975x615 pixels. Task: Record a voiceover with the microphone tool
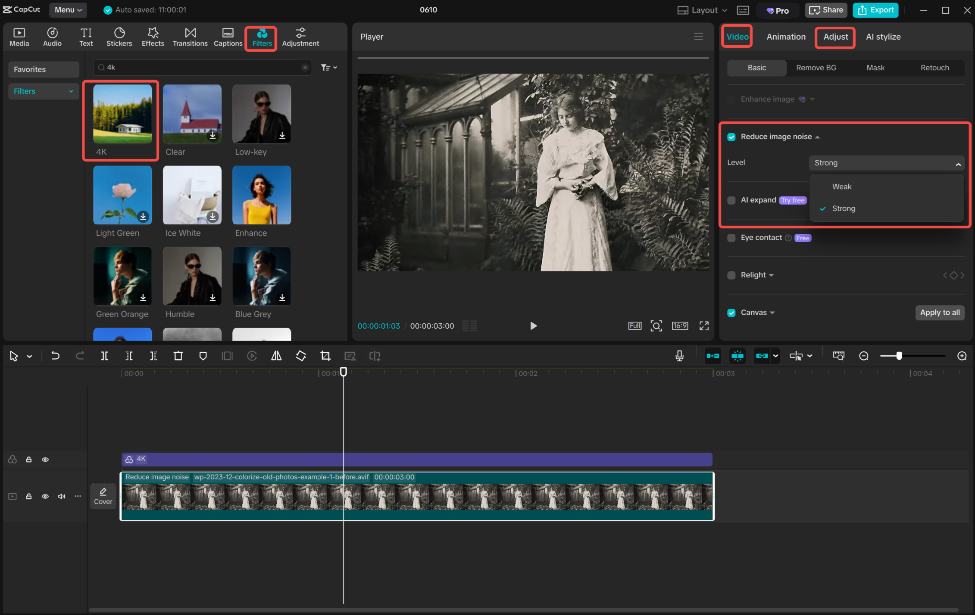(x=679, y=356)
